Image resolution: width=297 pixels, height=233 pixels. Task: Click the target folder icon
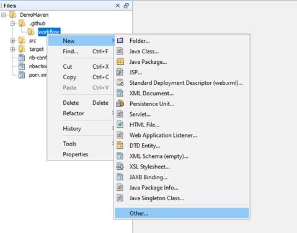22,49
